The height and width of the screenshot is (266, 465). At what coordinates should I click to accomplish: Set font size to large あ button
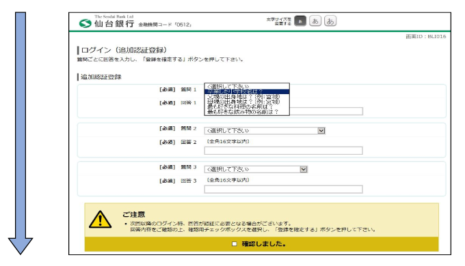pos(330,21)
